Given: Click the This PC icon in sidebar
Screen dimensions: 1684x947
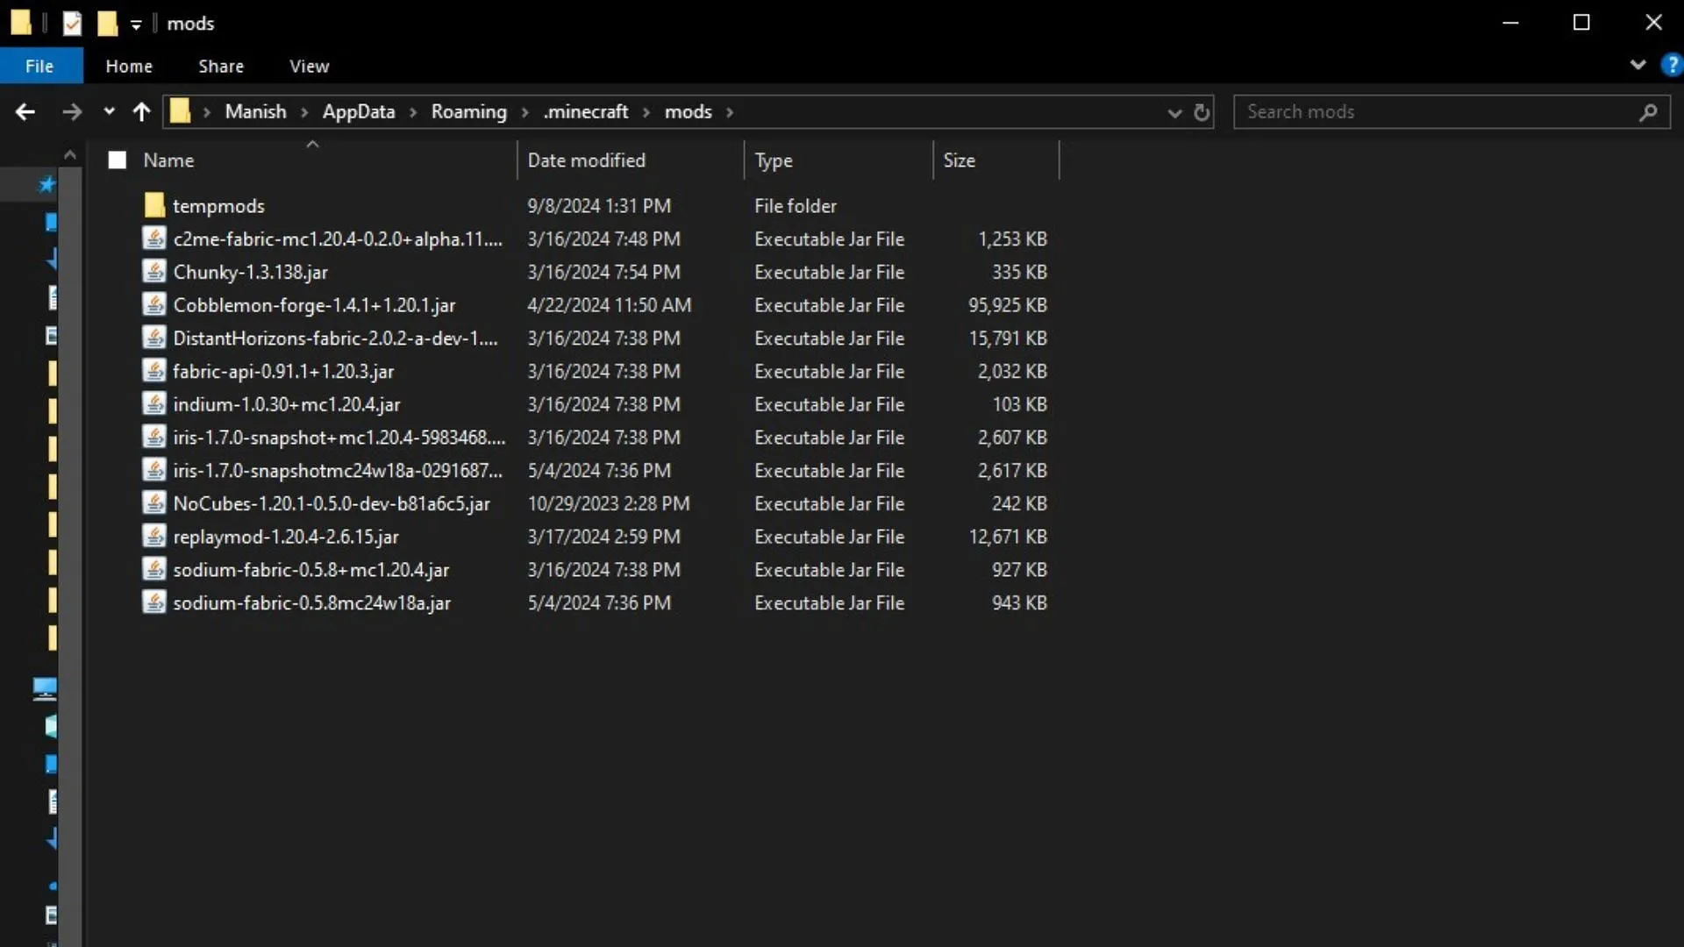Looking at the screenshot, I should [45, 688].
